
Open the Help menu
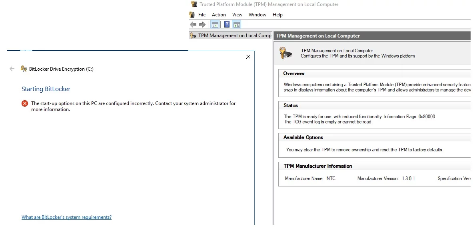pos(277,15)
